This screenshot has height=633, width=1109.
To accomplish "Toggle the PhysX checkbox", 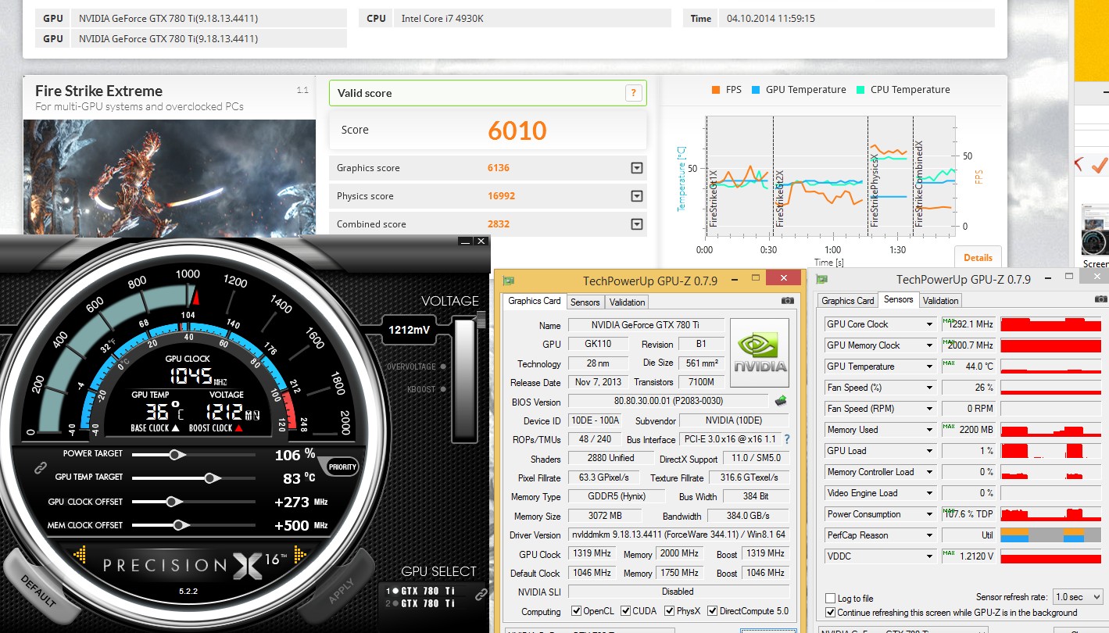I will click(x=669, y=610).
